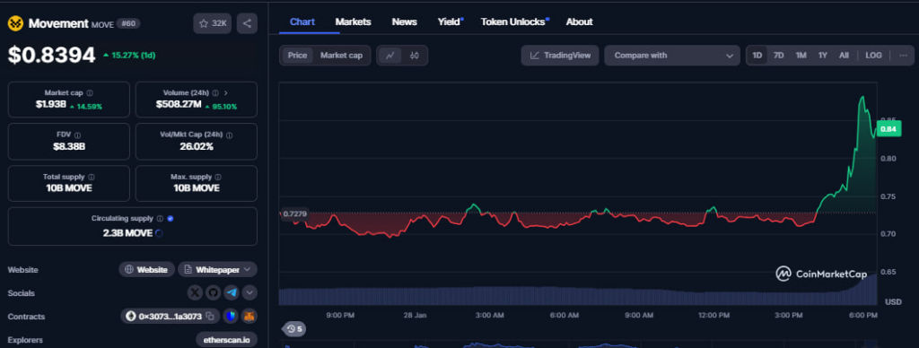Click the blue shield wallet icon

[x=231, y=317]
